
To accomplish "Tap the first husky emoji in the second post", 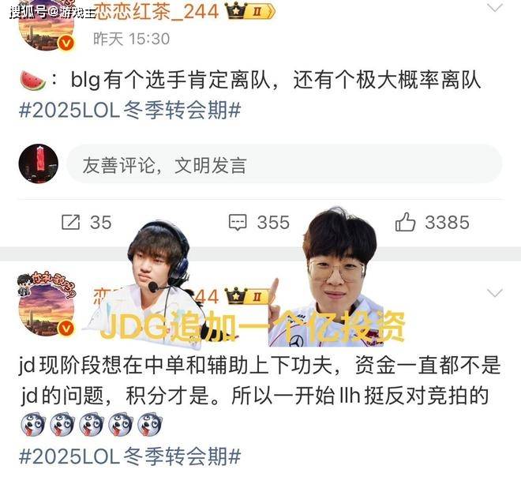I will click(32, 424).
